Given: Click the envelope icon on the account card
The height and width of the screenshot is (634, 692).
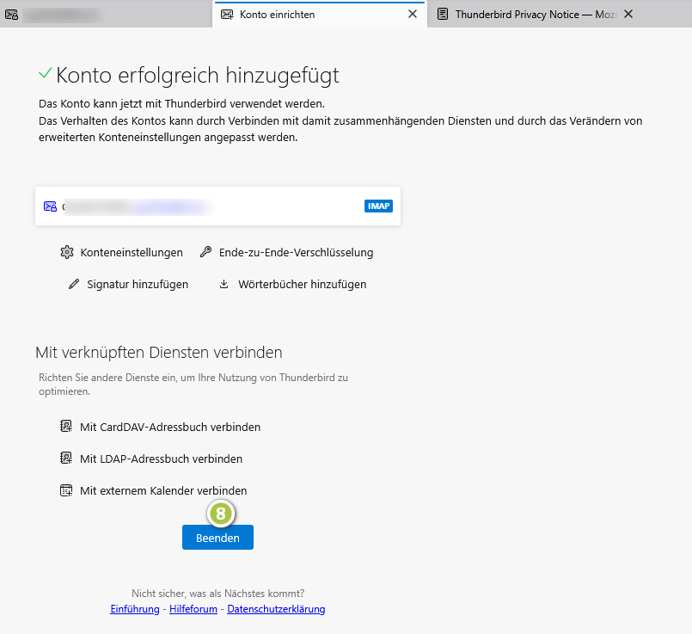Looking at the screenshot, I should pos(50,206).
